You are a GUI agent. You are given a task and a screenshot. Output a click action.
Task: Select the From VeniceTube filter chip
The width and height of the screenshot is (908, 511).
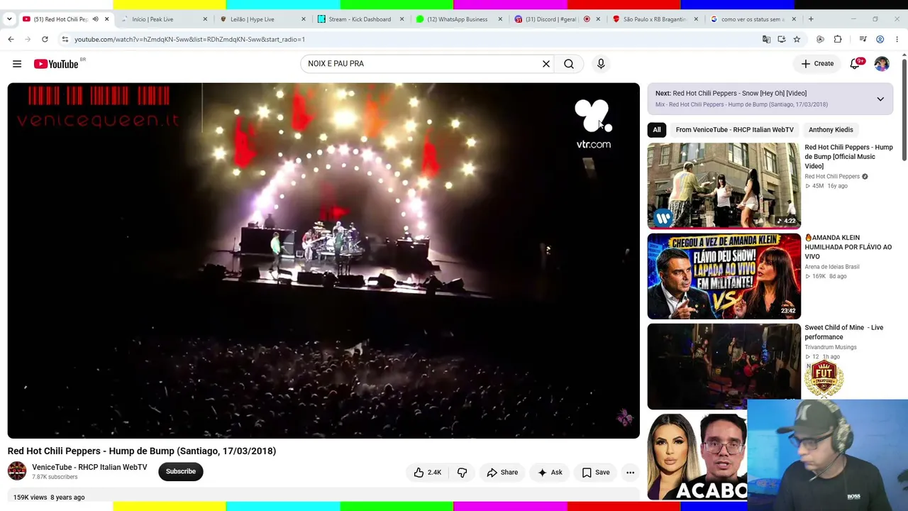click(734, 130)
